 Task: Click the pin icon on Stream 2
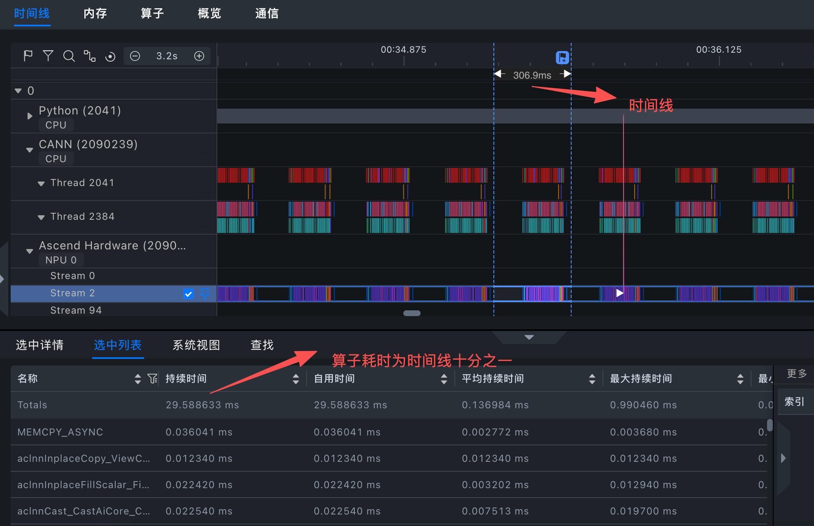point(205,293)
